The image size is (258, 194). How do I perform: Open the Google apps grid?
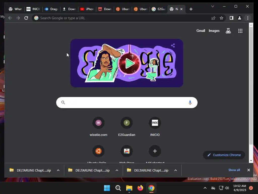click(240, 31)
